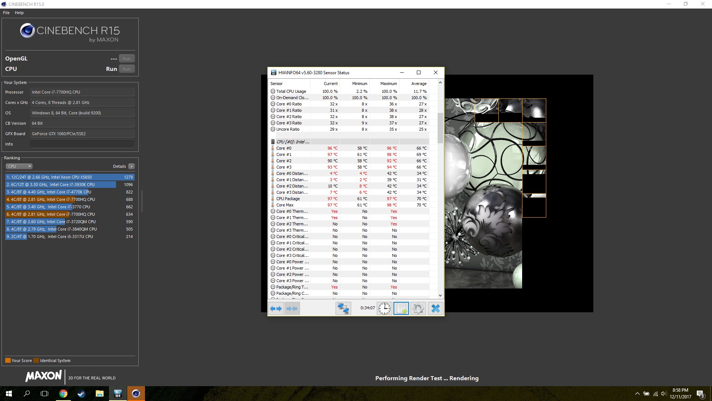Open the CPU ranking dropdown

click(x=19, y=166)
